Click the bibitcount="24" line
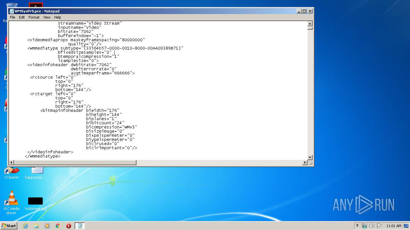This screenshot has height=230, width=410. [105, 123]
